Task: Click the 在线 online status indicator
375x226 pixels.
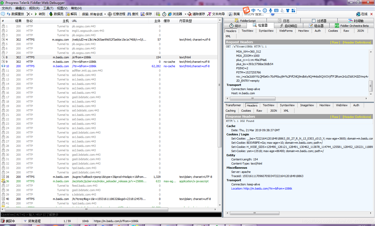Action: coord(362,14)
